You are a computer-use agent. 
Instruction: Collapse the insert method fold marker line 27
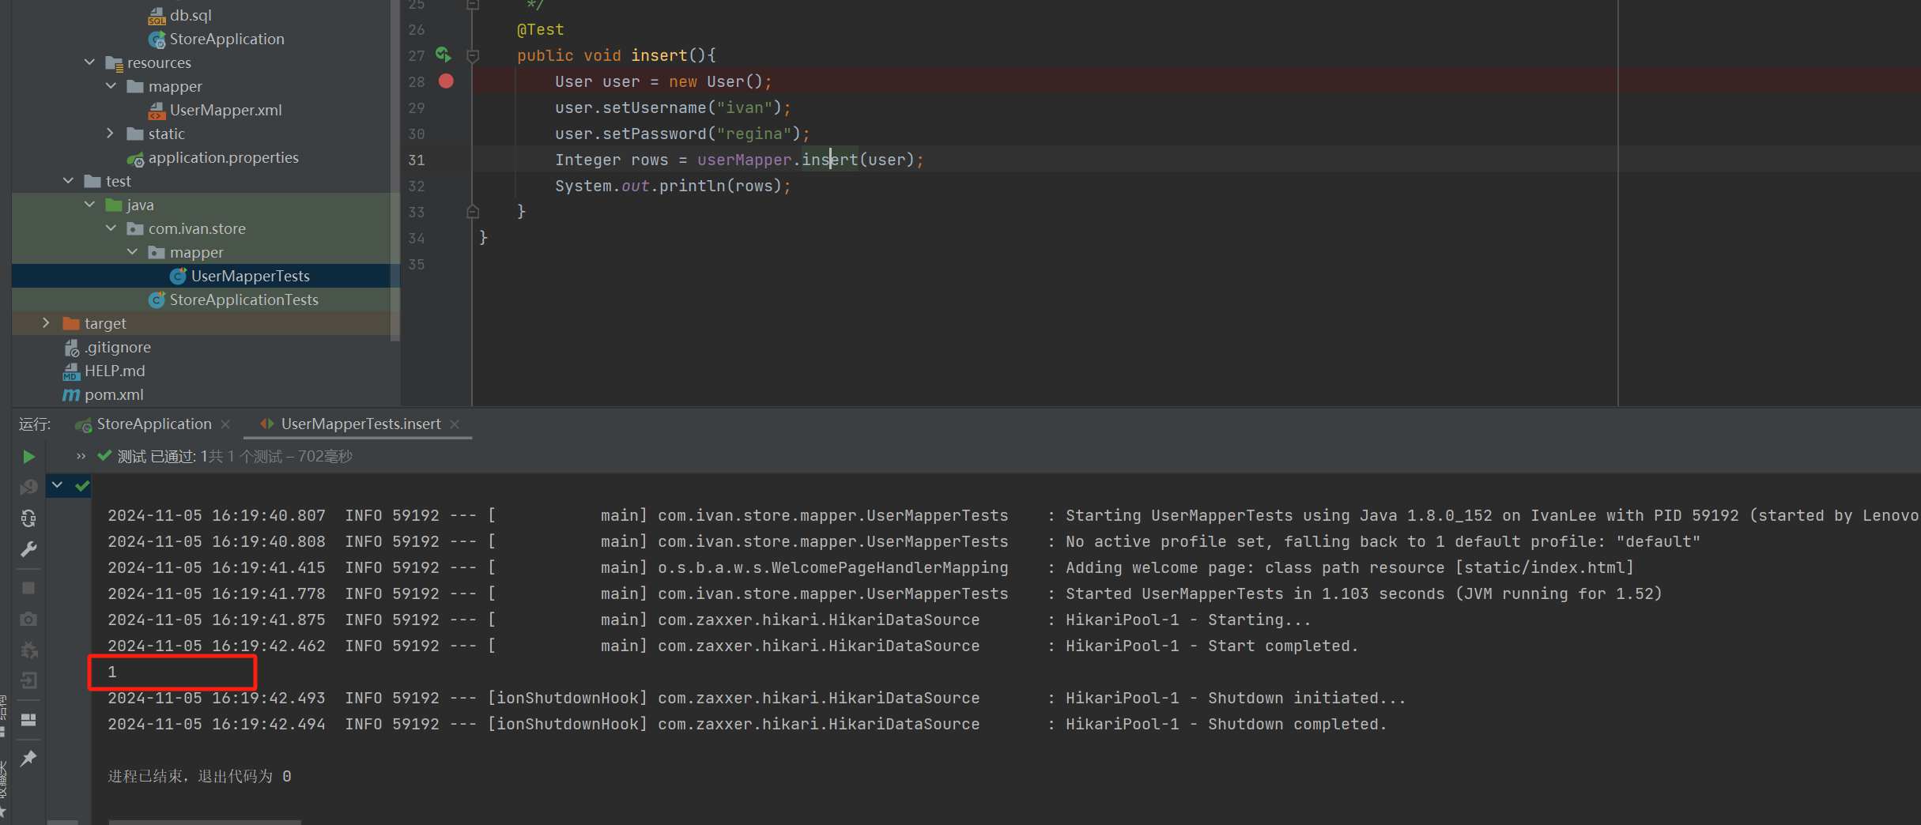point(473,55)
